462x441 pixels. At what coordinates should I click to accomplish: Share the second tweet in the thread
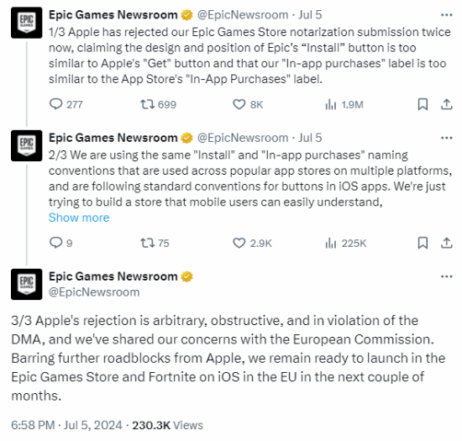coord(446,243)
